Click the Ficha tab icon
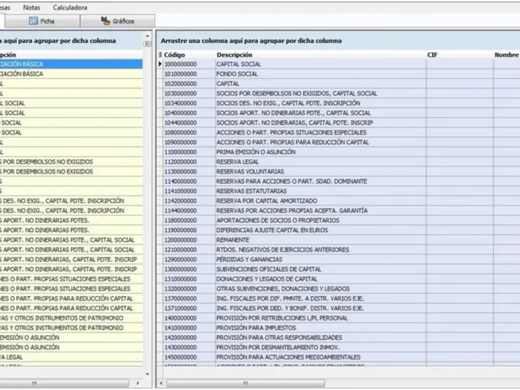Screen dimensions: 520x390 [33, 21]
